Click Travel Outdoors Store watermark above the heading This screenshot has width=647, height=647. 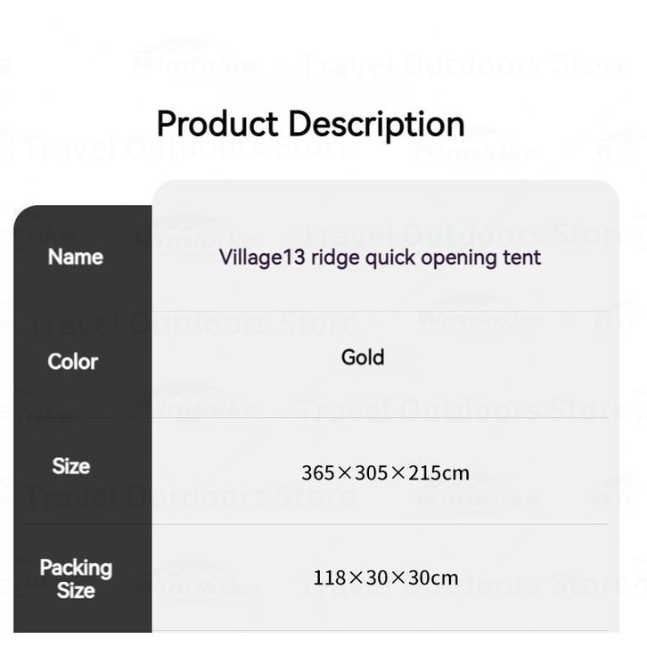[x=465, y=64]
